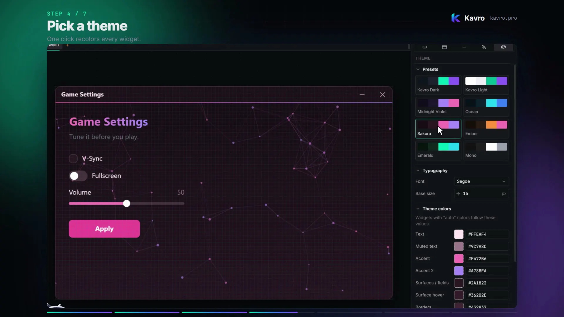Open the Surface hover color swatch

pyautogui.click(x=459, y=295)
